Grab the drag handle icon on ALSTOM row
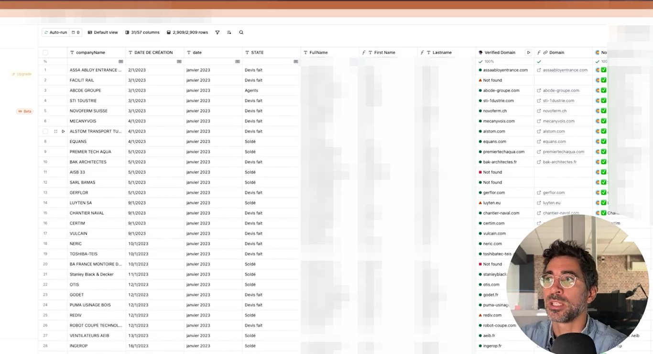 pyautogui.click(x=56, y=132)
